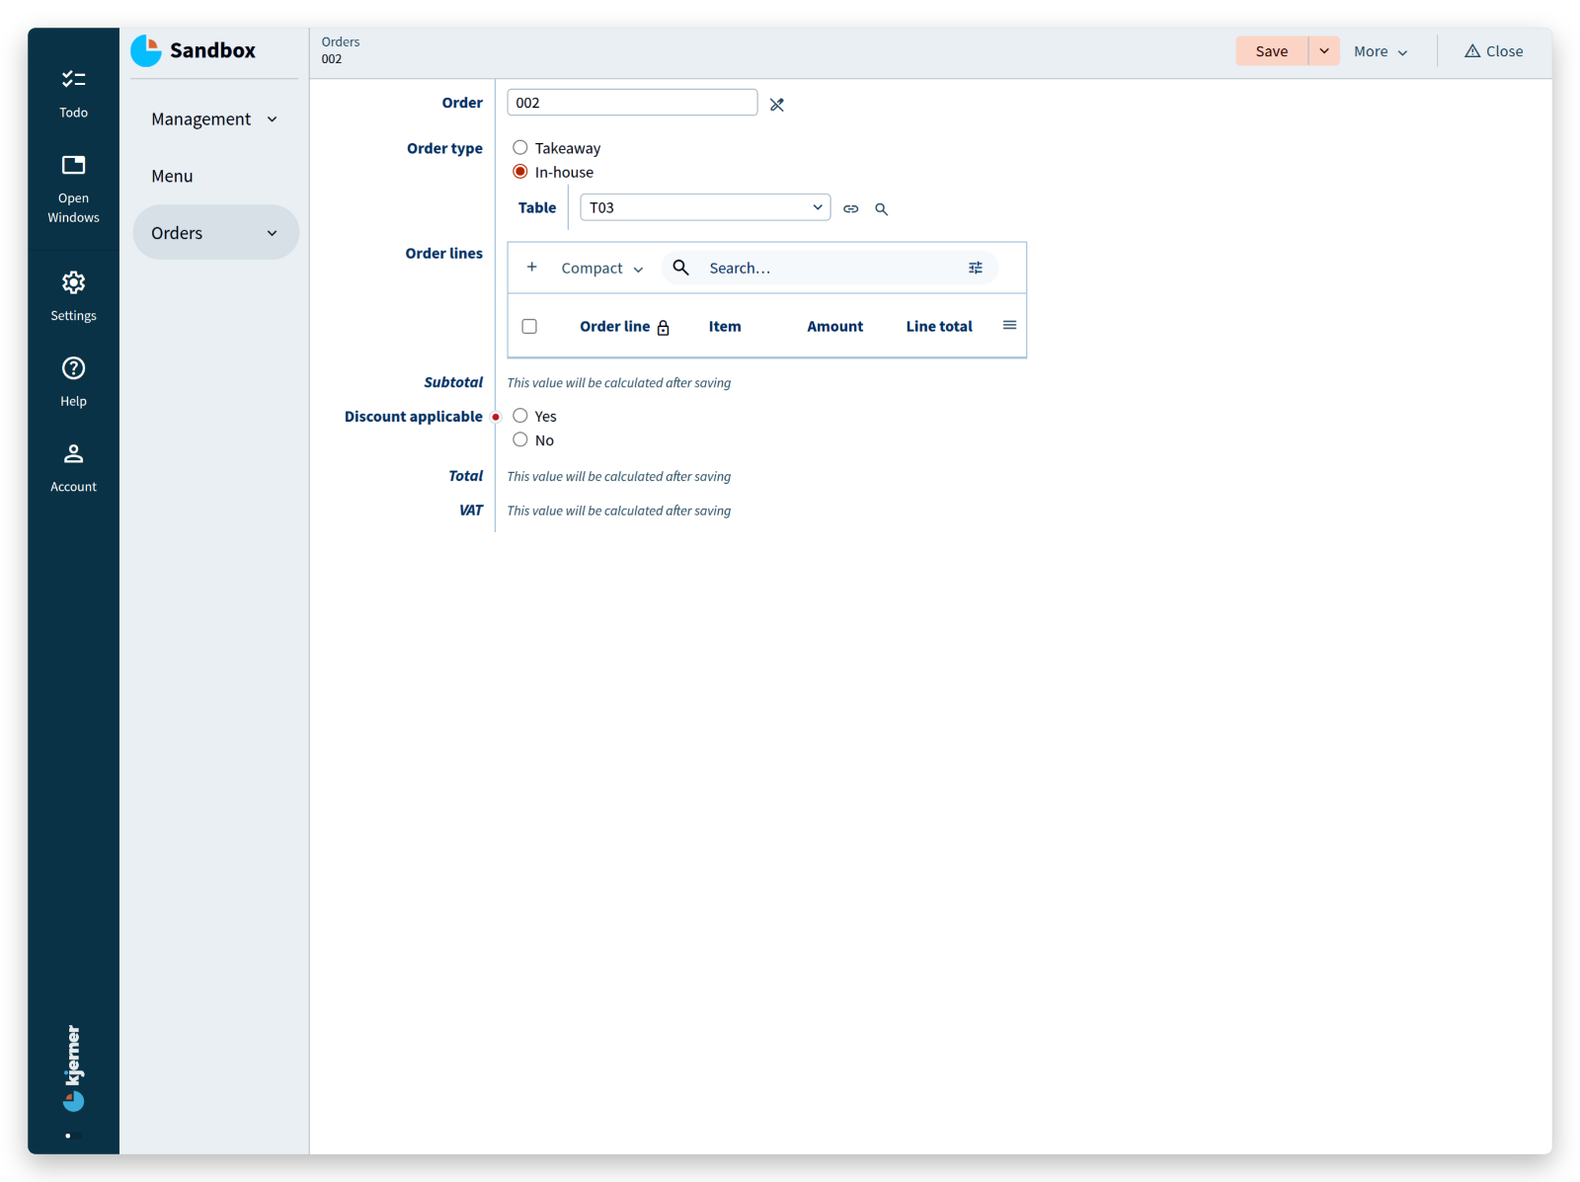Screen dimensions: 1580x1182
Task: Click the Kjerner logo in the sidebar
Action: coord(73,1068)
